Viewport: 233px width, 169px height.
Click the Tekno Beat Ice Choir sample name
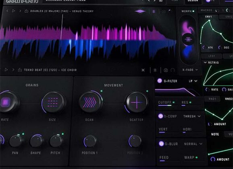pos(50,70)
